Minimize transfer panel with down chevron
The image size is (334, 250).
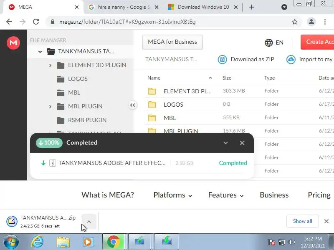pos(225,143)
